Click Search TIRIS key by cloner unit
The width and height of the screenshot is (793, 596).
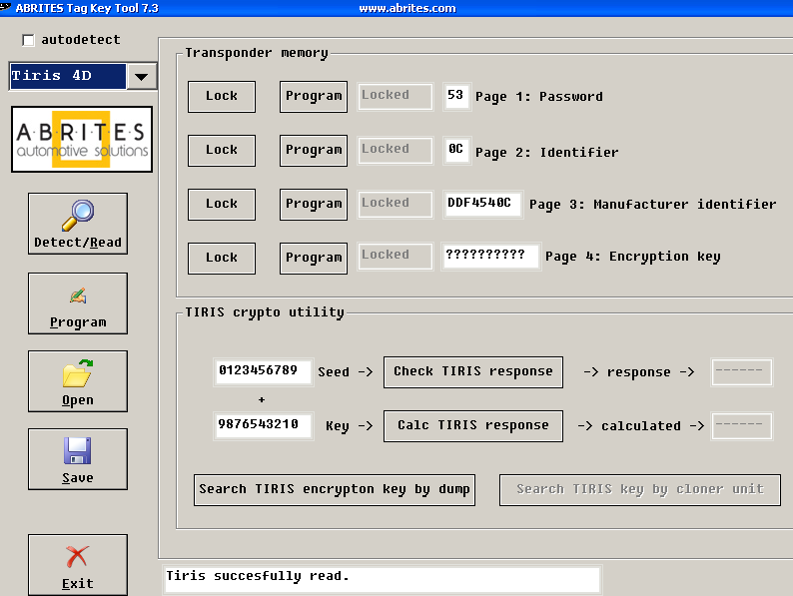[x=640, y=490]
